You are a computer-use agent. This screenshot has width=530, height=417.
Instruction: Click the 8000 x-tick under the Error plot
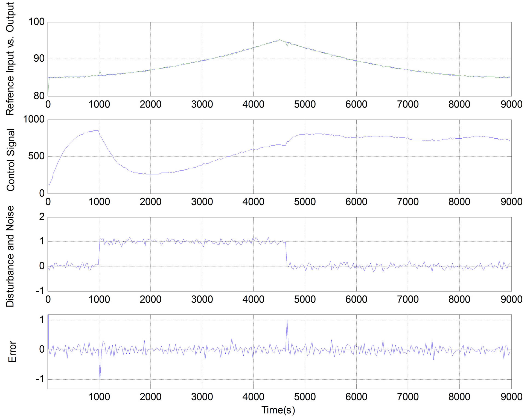pos(459,397)
